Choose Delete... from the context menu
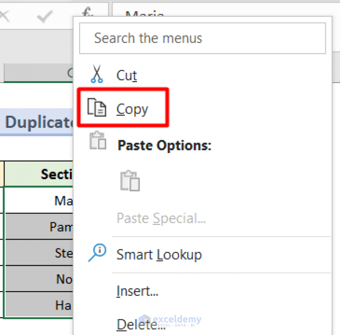340x335 pixels. [x=141, y=324]
